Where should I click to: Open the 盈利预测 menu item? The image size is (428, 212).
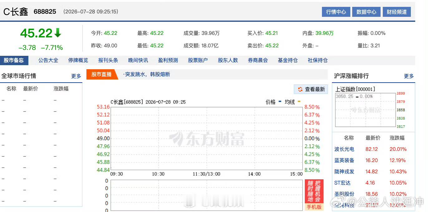[168, 60]
